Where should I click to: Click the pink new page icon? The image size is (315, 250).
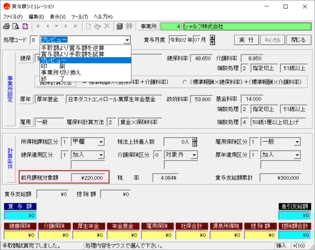(25, 26)
